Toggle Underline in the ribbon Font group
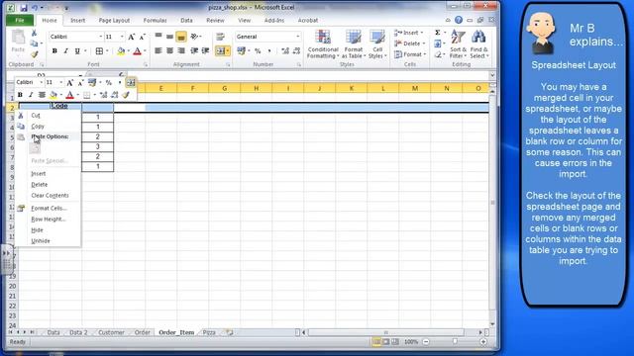This screenshot has width=634, height=356. coord(77,50)
